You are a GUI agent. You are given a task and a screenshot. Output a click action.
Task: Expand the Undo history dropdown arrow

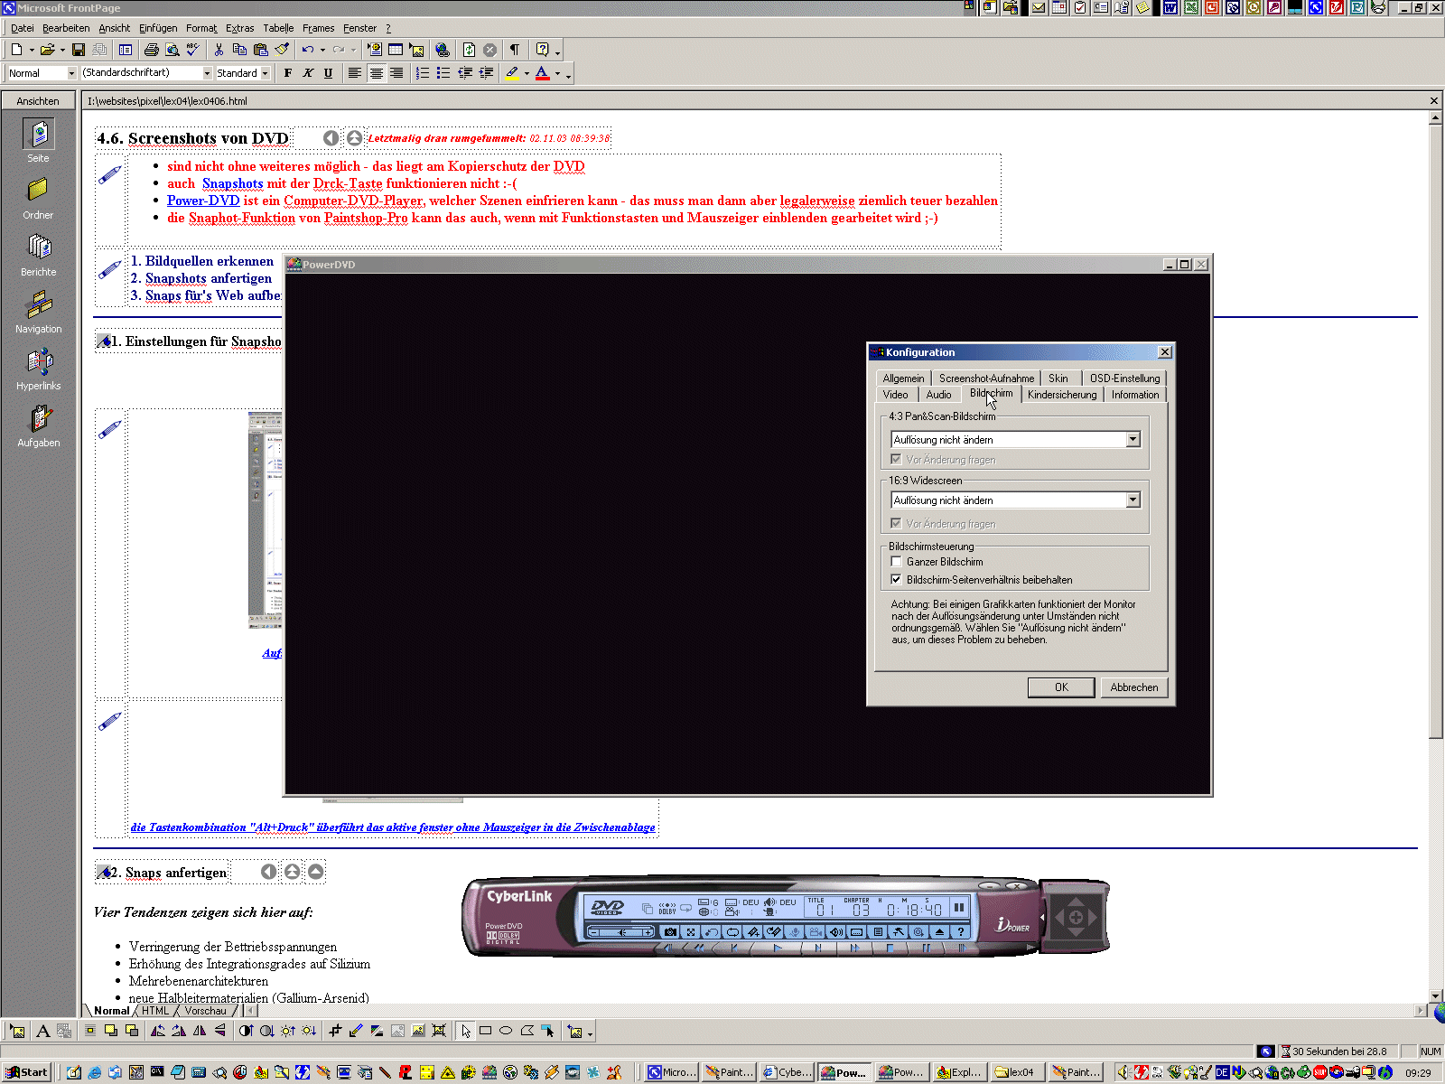tap(322, 50)
